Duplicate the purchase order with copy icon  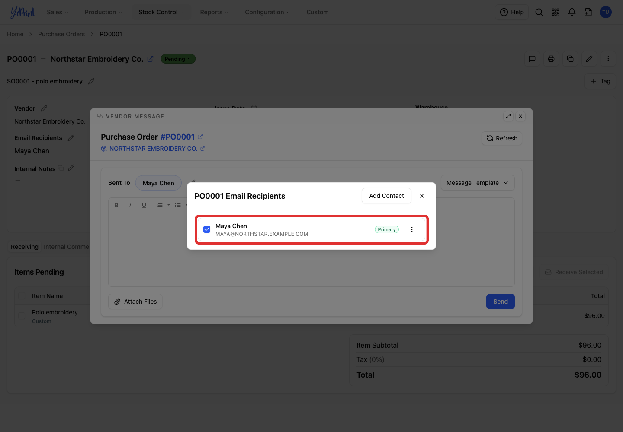(570, 59)
